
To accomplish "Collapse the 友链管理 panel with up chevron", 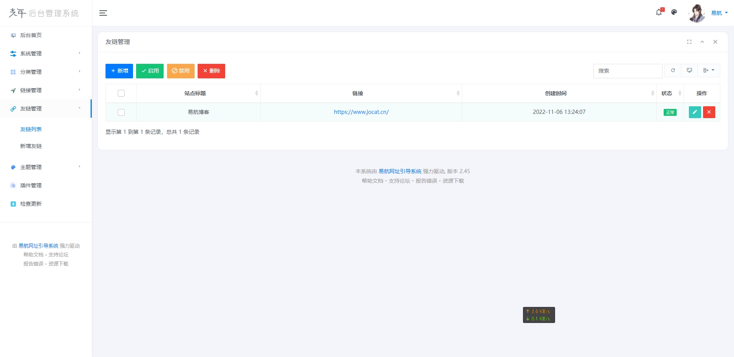I will [x=702, y=42].
